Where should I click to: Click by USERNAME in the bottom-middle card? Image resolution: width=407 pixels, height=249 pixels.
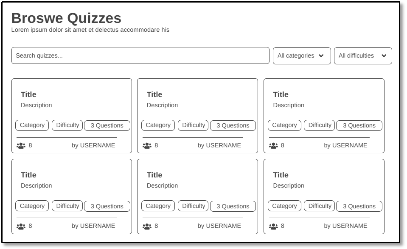219,226
